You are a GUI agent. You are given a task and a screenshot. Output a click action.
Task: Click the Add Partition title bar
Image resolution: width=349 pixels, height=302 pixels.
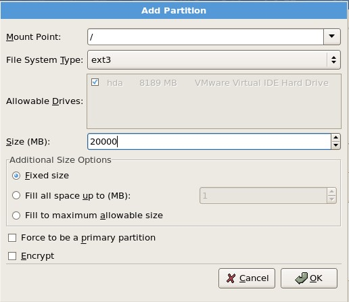click(x=174, y=11)
